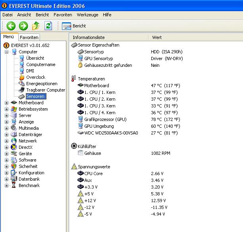Expand the Datenbank tree node

coord(6,179)
